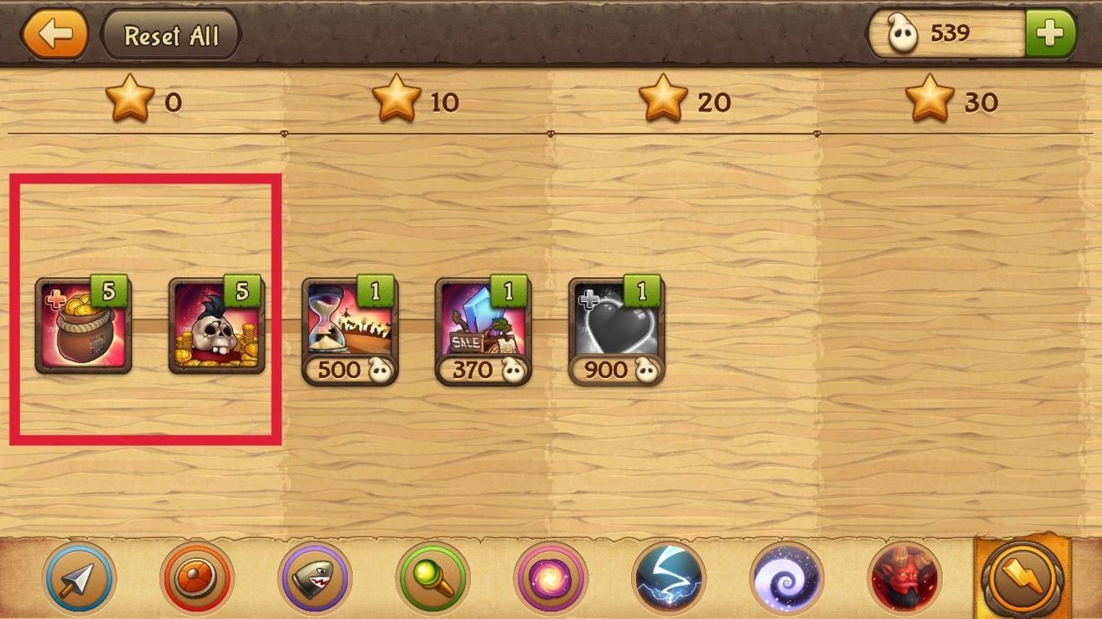Select the gold coin bag upgrade
This screenshot has width=1102, height=619.
(83, 324)
